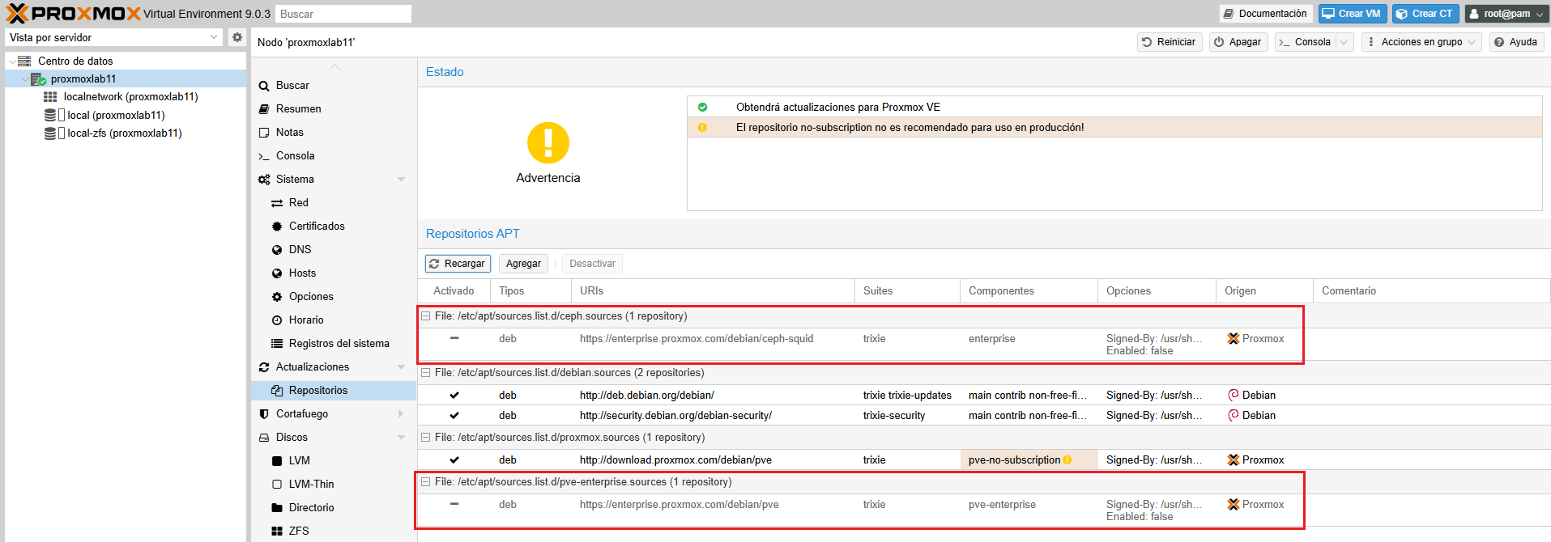Sort by URIs column header
The width and height of the screenshot is (1551, 542).
tap(713, 290)
